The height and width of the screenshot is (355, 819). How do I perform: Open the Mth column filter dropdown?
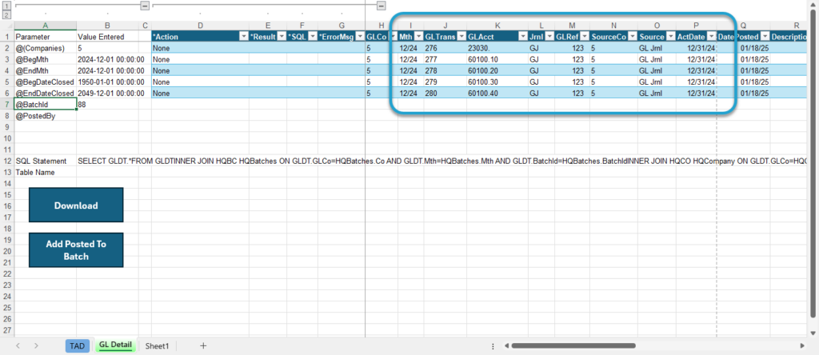[418, 37]
